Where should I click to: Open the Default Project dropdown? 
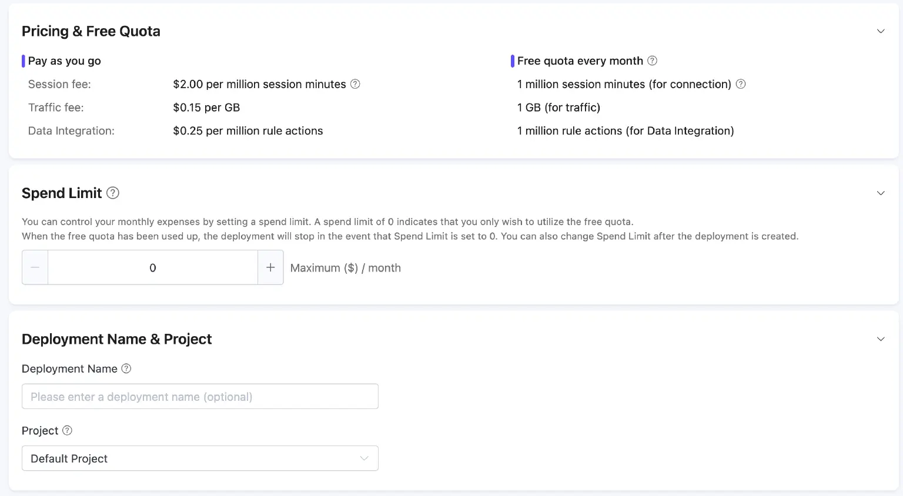click(200, 458)
